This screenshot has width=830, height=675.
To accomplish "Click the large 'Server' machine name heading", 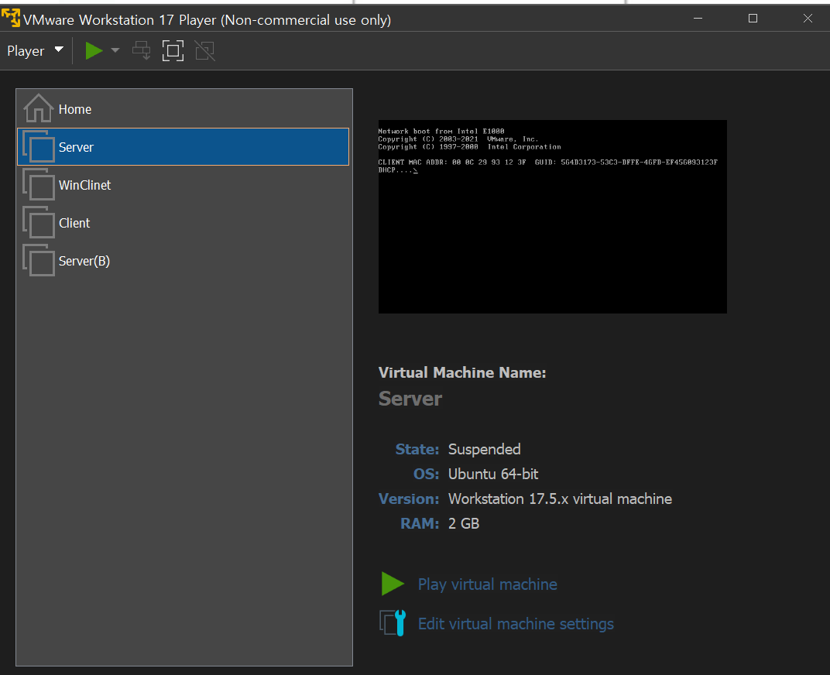I will click(410, 399).
